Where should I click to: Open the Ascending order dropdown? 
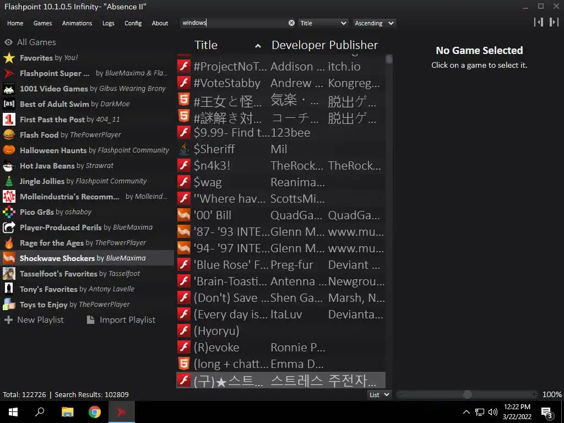click(374, 23)
